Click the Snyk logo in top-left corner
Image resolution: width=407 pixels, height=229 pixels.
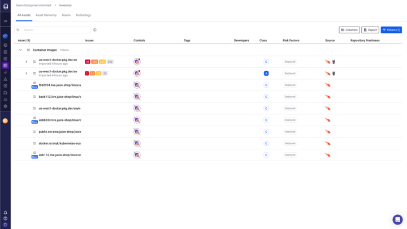[x=5, y=6]
